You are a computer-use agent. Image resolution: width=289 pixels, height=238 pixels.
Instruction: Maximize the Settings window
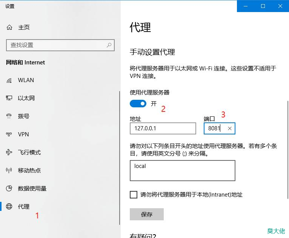263,6
